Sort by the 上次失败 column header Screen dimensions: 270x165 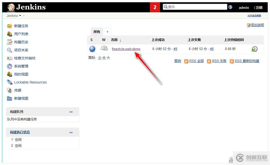(x=194, y=40)
